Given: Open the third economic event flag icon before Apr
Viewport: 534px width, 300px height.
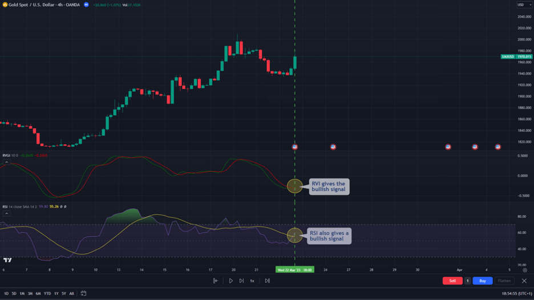Looking at the screenshot, I should [x=448, y=147].
